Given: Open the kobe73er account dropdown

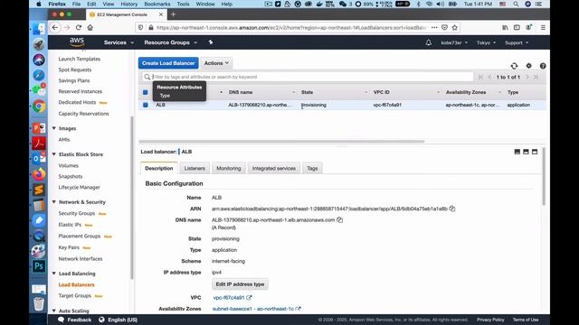Looking at the screenshot, I should click(x=454, y=42).
